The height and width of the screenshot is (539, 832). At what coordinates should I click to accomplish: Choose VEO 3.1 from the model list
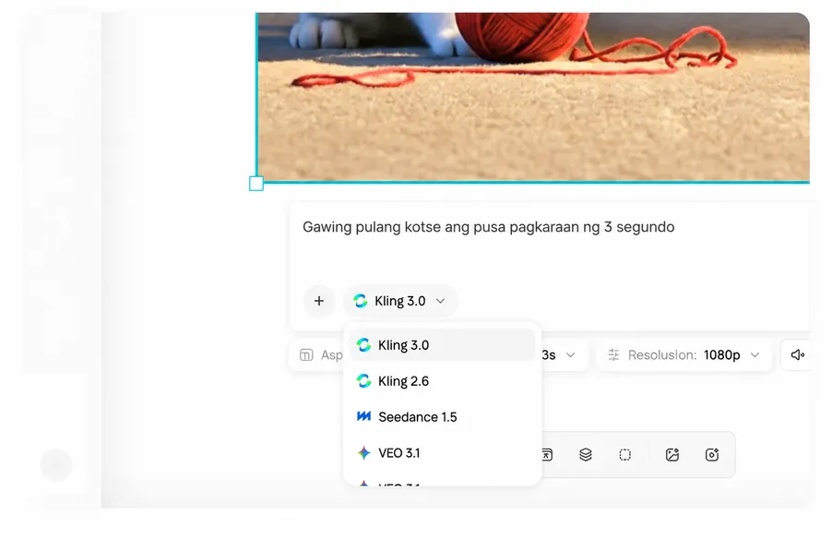tap(442, 453)
